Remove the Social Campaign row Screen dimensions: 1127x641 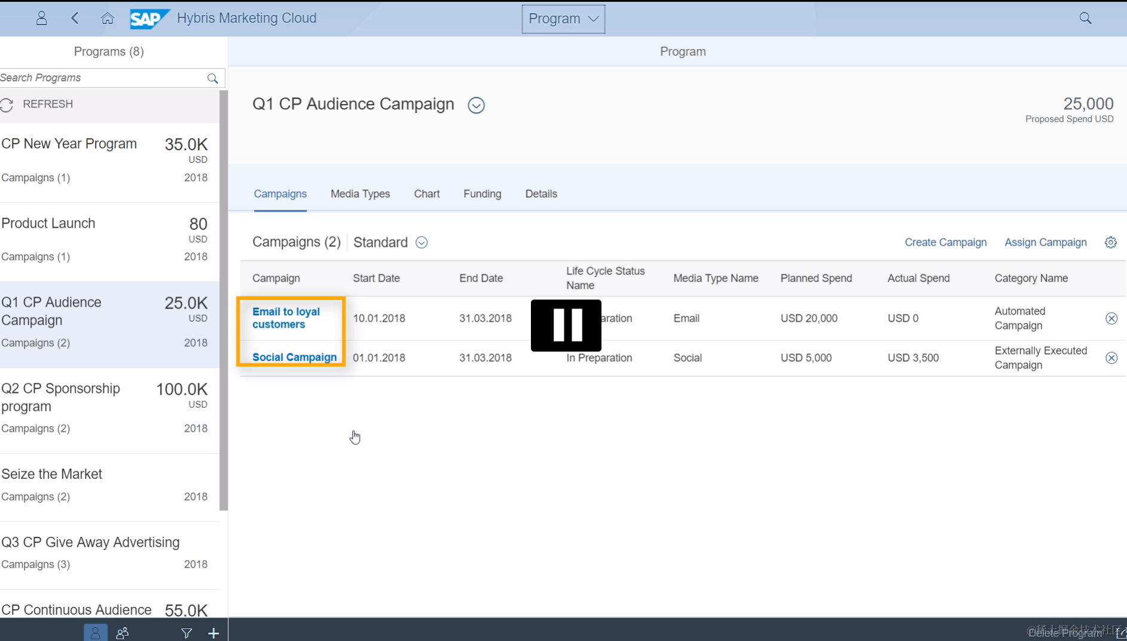tap(1111, 358)
